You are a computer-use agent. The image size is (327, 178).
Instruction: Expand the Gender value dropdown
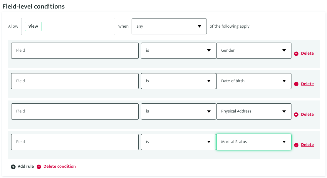coord(254,51)
